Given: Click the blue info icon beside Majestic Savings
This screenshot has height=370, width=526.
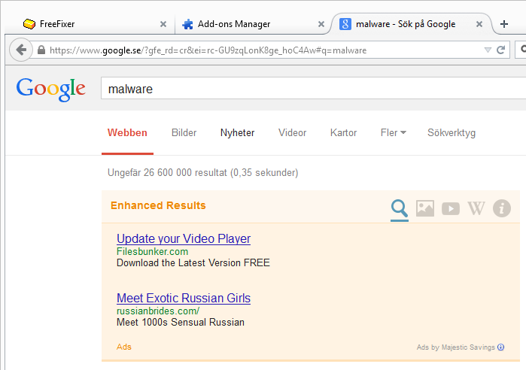Looking at the screenshot, I should click(x=500, y=347).
